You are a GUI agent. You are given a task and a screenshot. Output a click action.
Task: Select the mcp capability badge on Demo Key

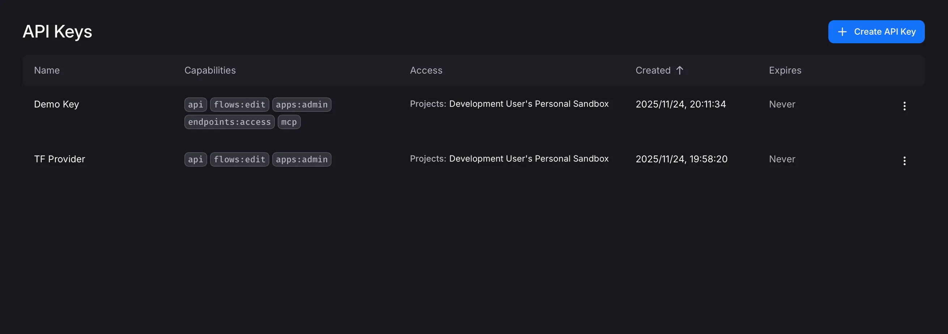click(x=289, y=122)
